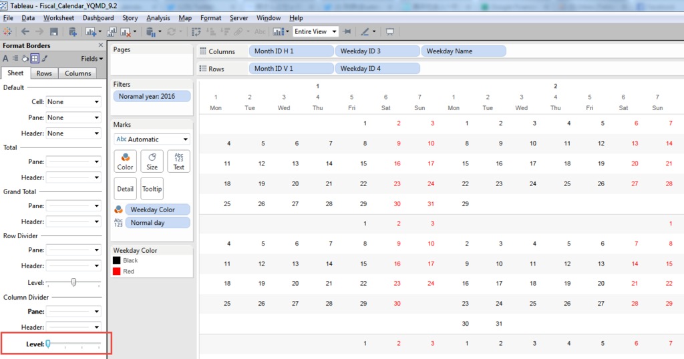Click the Group members paperclip icon
Screen dimensions: 684x359
point(238,31)
